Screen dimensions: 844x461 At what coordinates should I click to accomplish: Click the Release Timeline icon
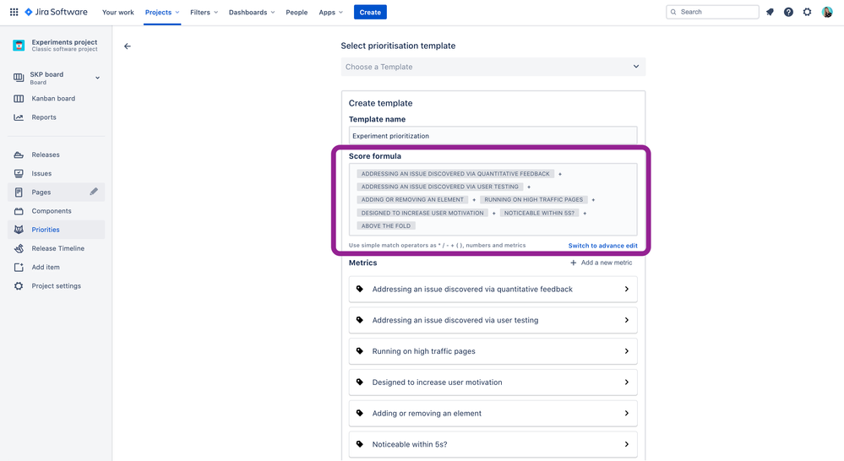19,248
